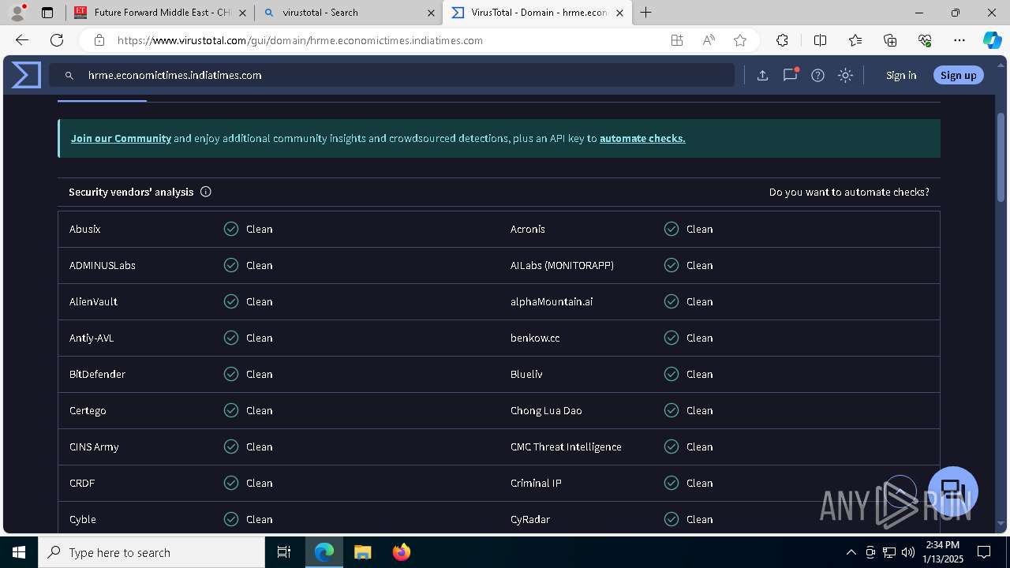Open the Join our Community link
Screen dimensions: 1010x568
(x=121, y=138)
